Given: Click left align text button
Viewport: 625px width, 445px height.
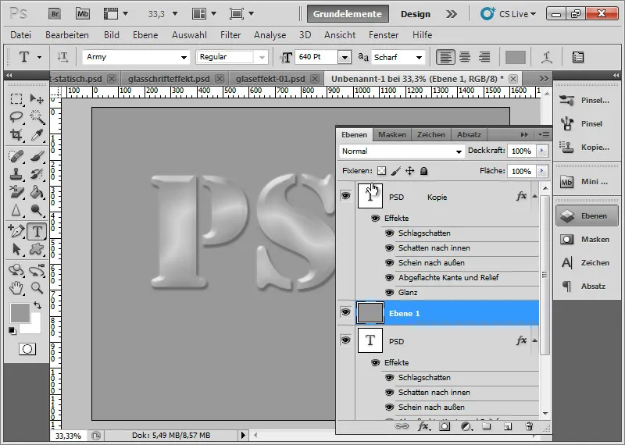Looking at the screenshot, I should pos(445,57).
